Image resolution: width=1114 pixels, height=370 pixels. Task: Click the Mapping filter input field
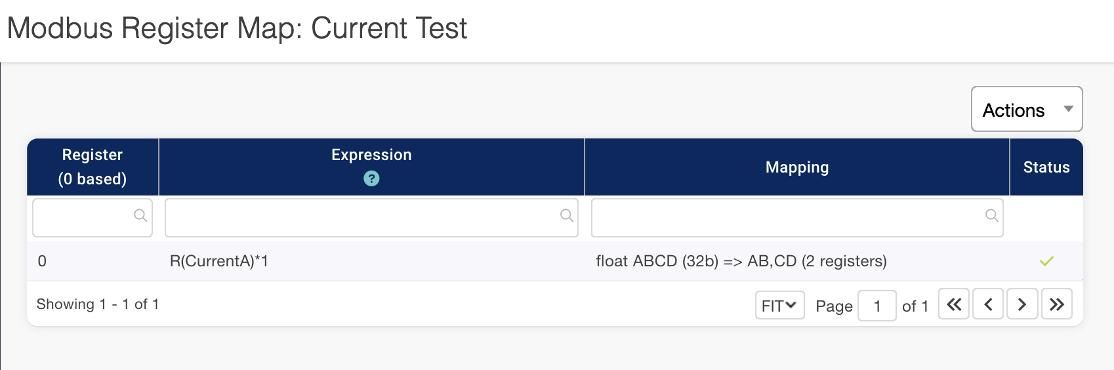point(787,217)
